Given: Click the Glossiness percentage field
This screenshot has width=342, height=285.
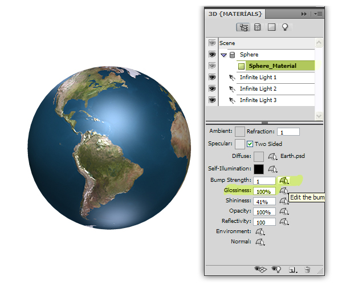Looking at the screenshot, I should [x=264, y=192].
